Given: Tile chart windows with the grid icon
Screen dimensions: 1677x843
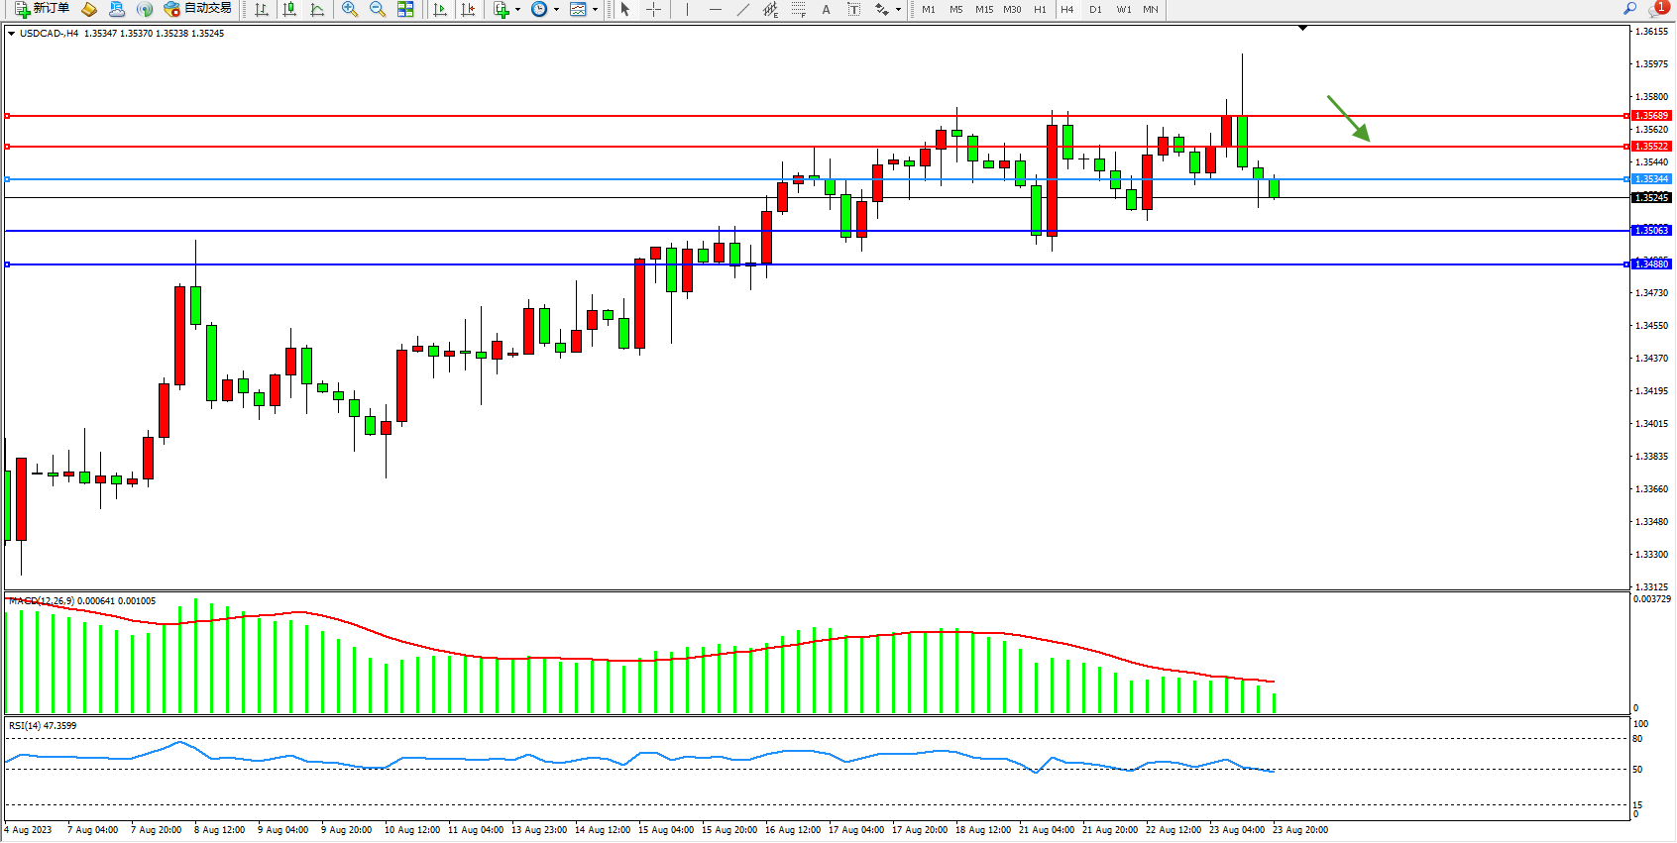Looking at the screenshot, I should 405,9.
